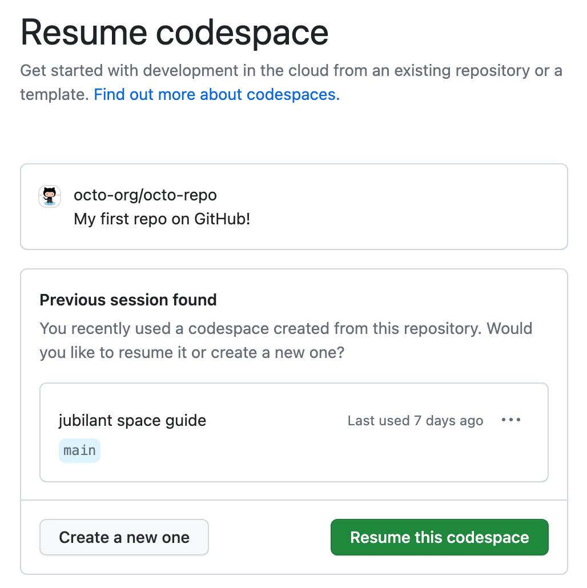Select the octo-org/octo-repo repository name

(146, 195)
